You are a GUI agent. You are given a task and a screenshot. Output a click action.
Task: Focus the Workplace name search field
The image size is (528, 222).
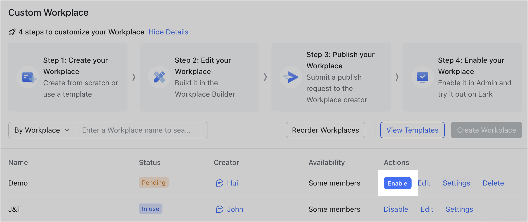click(x=142, y=130)
